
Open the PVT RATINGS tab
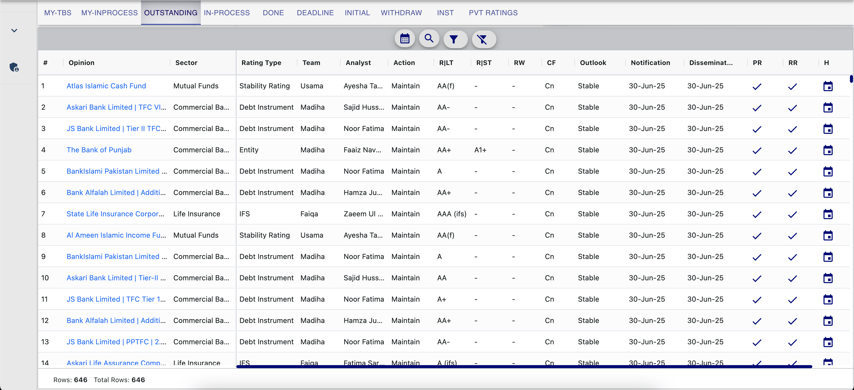pyautogui.click(x=493, y=13)
